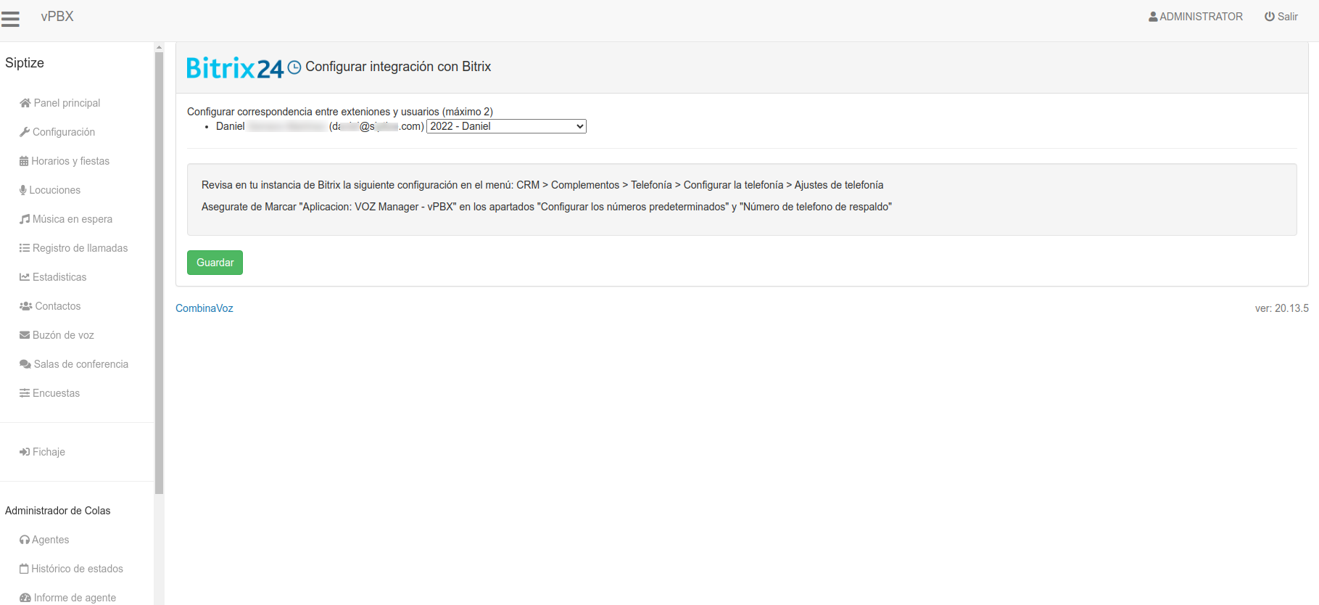Click the gauge icon beside Informe de agente
Screen dimensions: 1319x605
coord(25,598)
